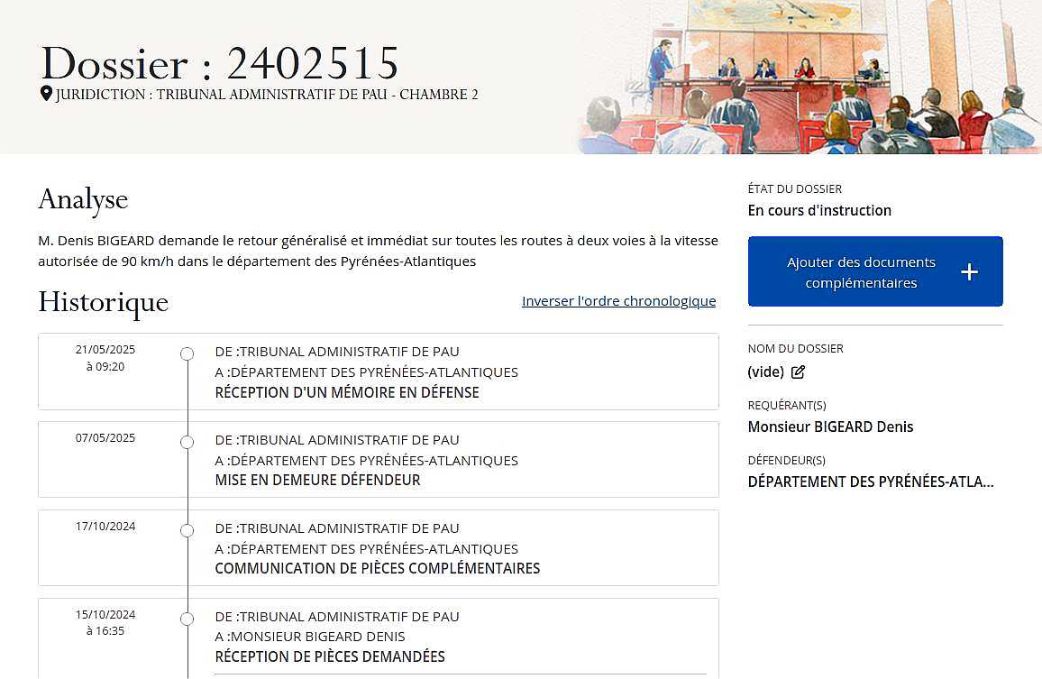Image resolution: width=1042 pixels, height=679 pixels.
Task: Click the plus icon on the blue button
Action: point(970,272)
